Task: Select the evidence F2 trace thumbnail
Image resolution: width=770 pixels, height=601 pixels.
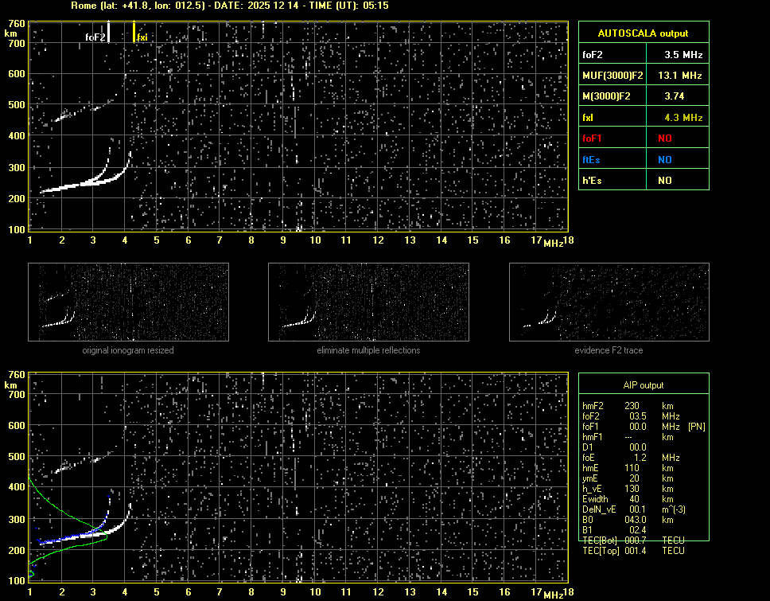Action: click(x=609, y=302)
